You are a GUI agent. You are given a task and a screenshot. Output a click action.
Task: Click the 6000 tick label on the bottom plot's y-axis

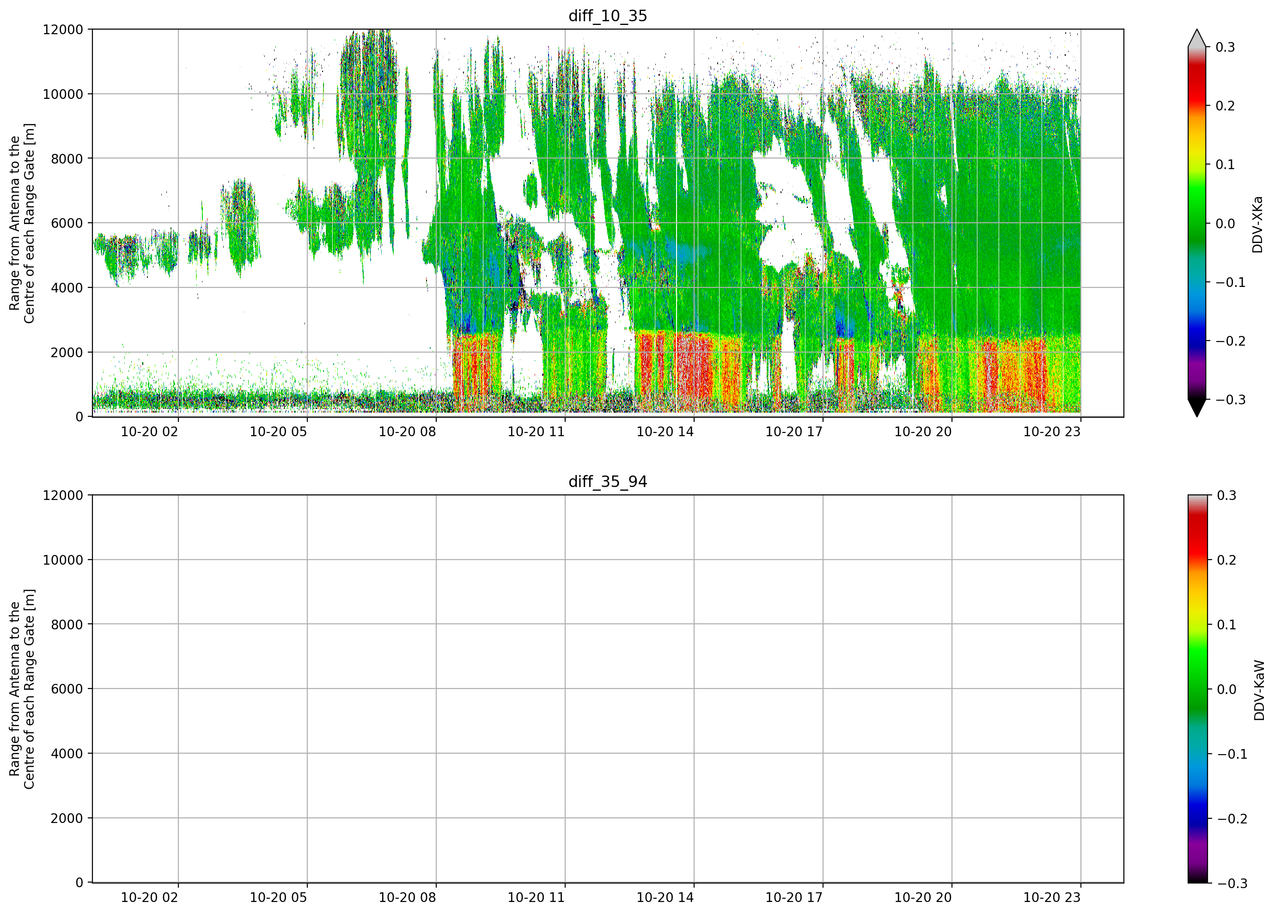pos(67,689)
